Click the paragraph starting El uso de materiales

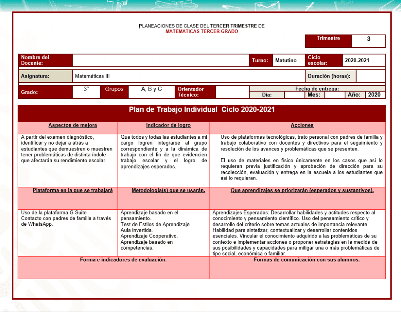(302, 169)
